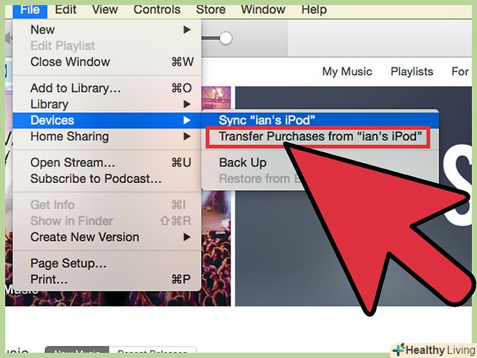Choose Open Stream…
This screenshot has width=477, height=358.
[x=107, y=163]
